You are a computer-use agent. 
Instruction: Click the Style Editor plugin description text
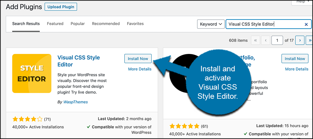pyautogui.click(x=82, y=84)
